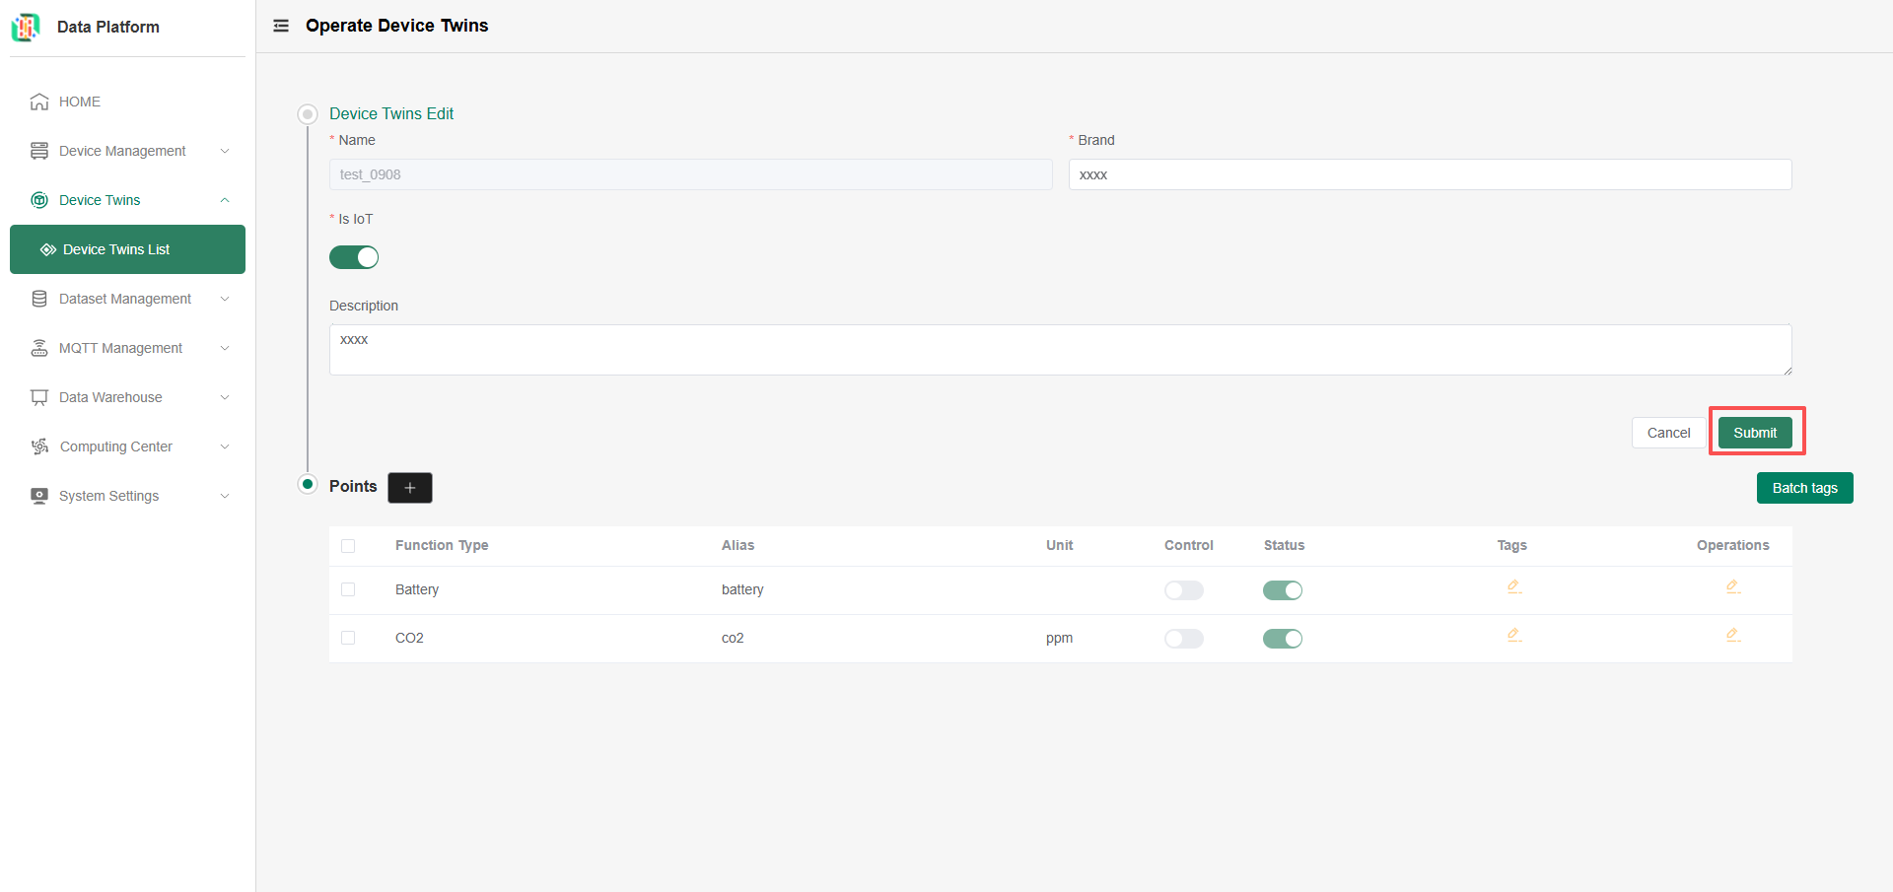Click into the Brand input field
Viewport: 1893px width, 892px height.
click(x=1430, y=174)
